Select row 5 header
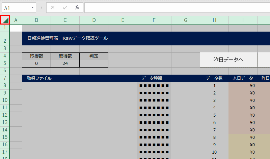This screenshot has height=159, width=270. [x=5, y=63]
